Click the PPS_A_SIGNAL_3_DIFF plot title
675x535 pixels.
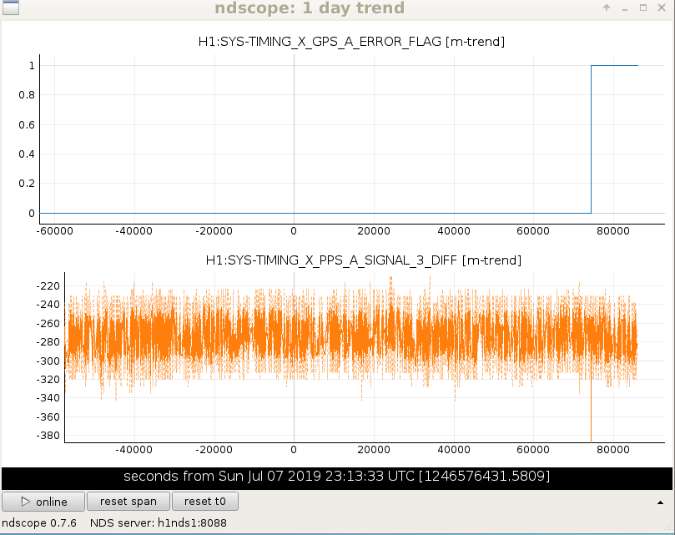(x=363, y=260)
